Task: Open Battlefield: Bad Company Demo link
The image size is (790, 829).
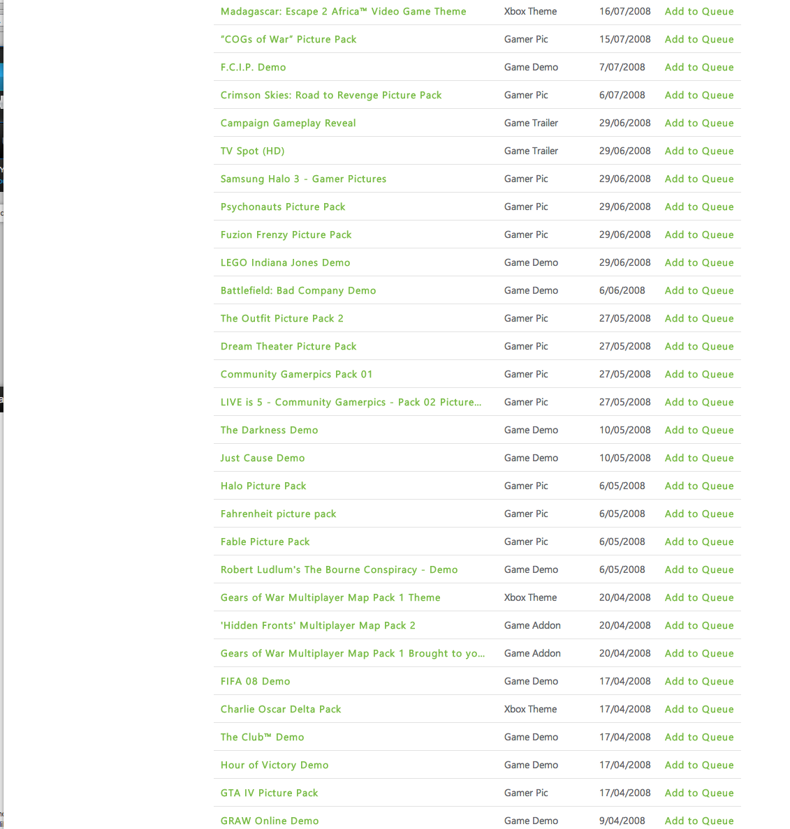Action: [x=298, y=291]
